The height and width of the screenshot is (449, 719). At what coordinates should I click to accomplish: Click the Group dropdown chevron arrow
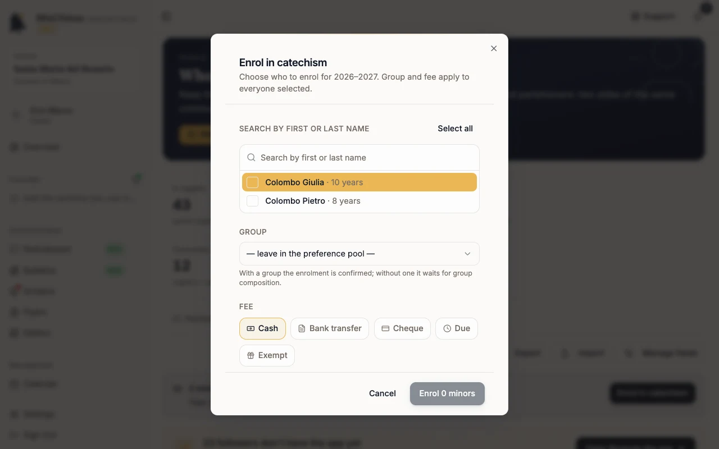(467, 254)
